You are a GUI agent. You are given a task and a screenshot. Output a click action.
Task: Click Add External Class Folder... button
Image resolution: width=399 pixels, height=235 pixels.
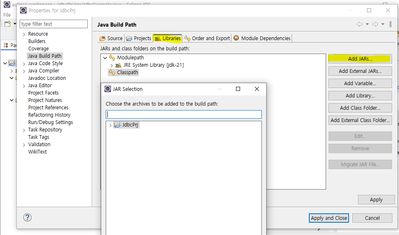[360, 120]
